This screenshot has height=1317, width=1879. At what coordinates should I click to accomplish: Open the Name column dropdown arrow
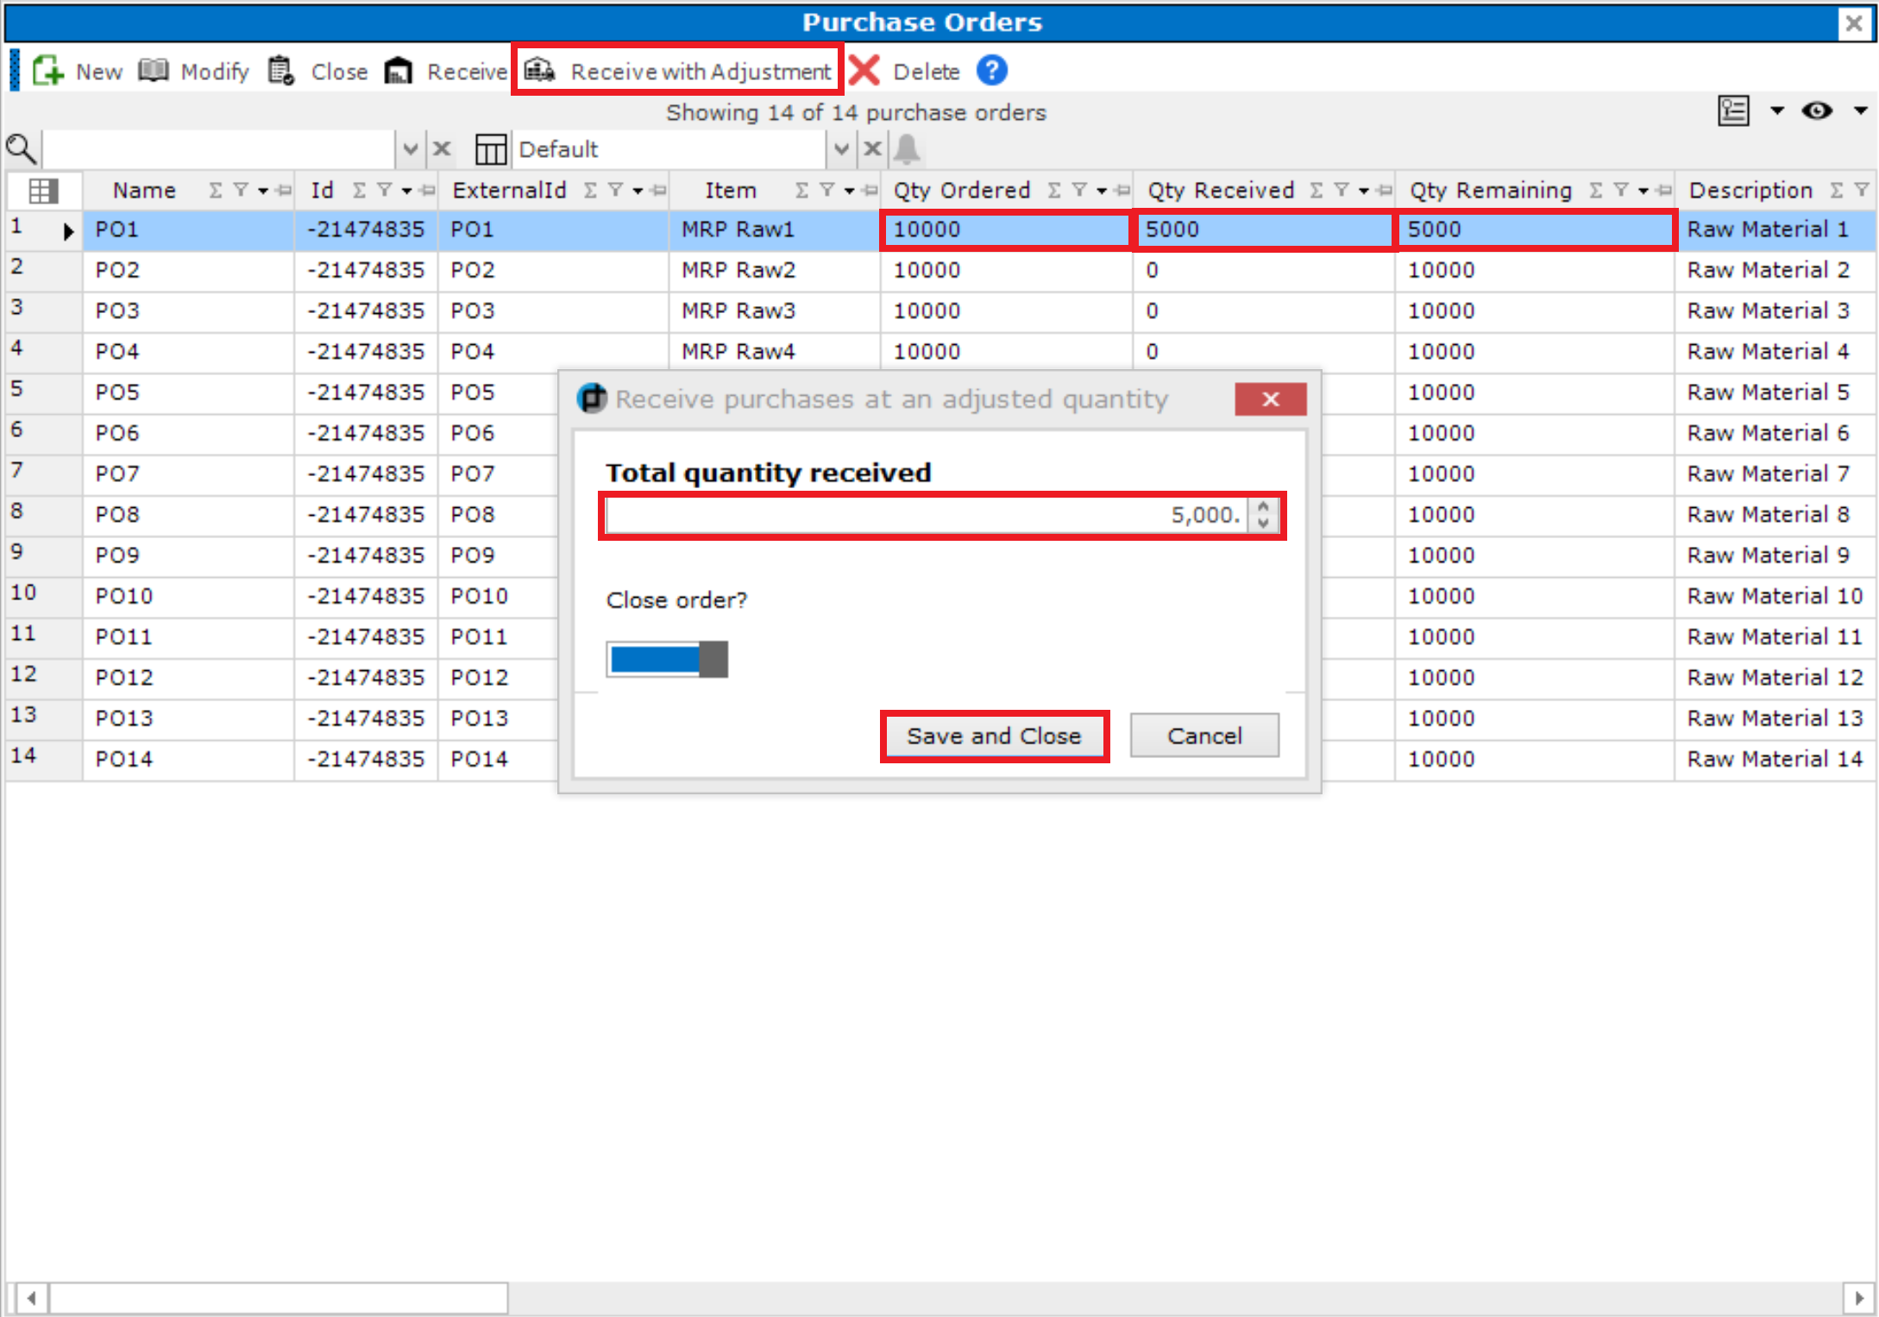click(263, 191)
